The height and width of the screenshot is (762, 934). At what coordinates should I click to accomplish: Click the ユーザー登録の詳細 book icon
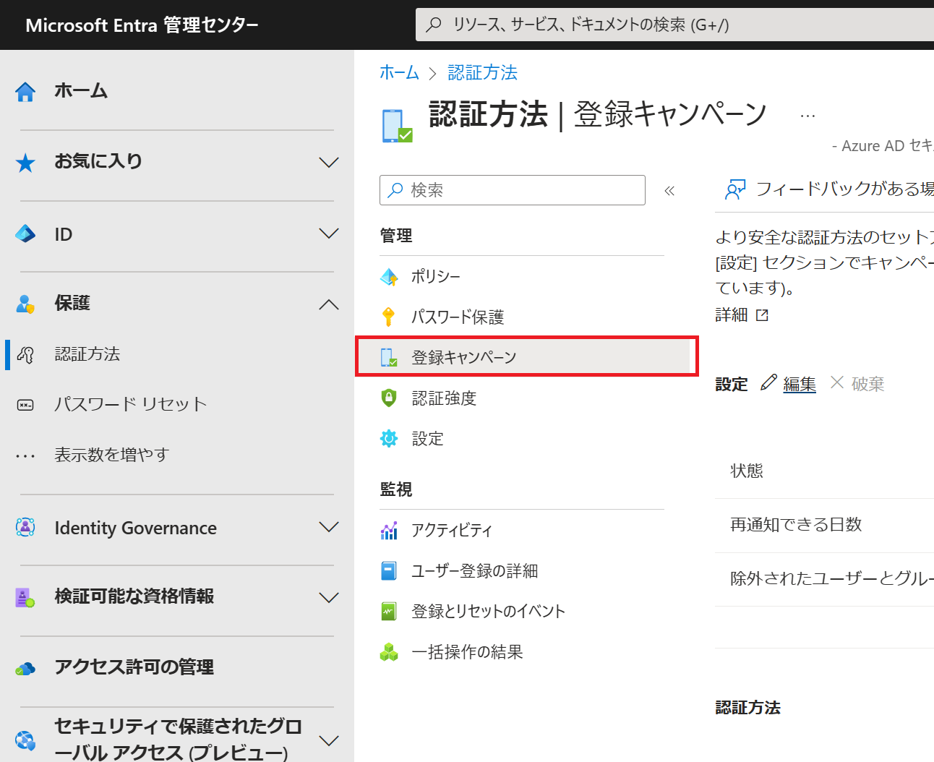coord(389,571)
